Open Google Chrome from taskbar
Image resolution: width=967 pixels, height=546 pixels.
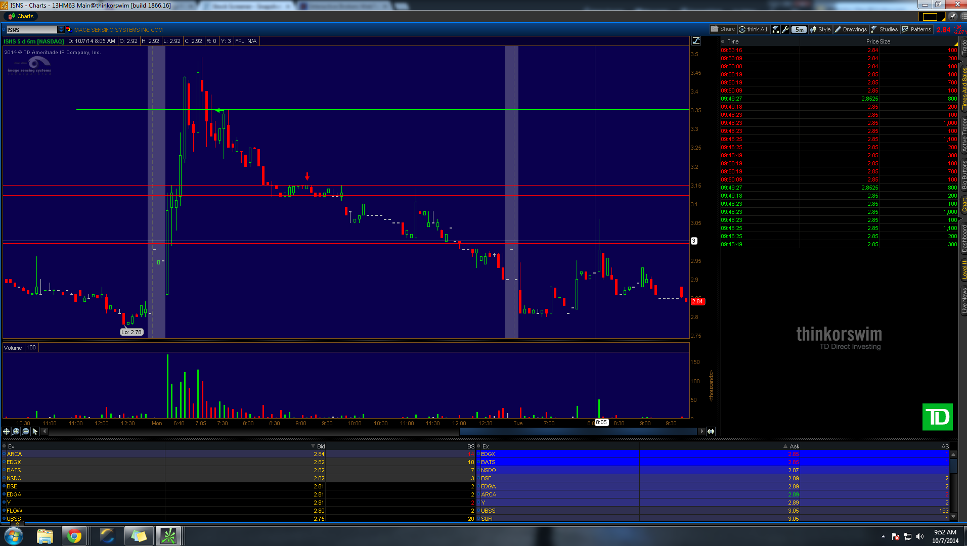coord(74,536)
